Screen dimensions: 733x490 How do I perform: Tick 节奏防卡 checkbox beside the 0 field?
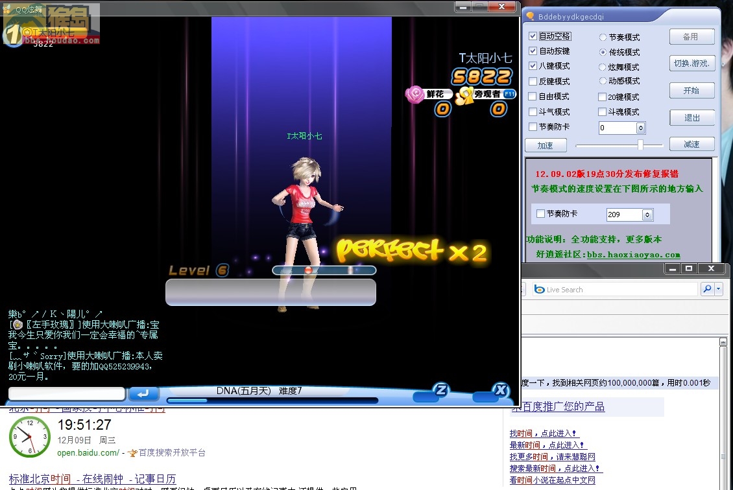533,126
